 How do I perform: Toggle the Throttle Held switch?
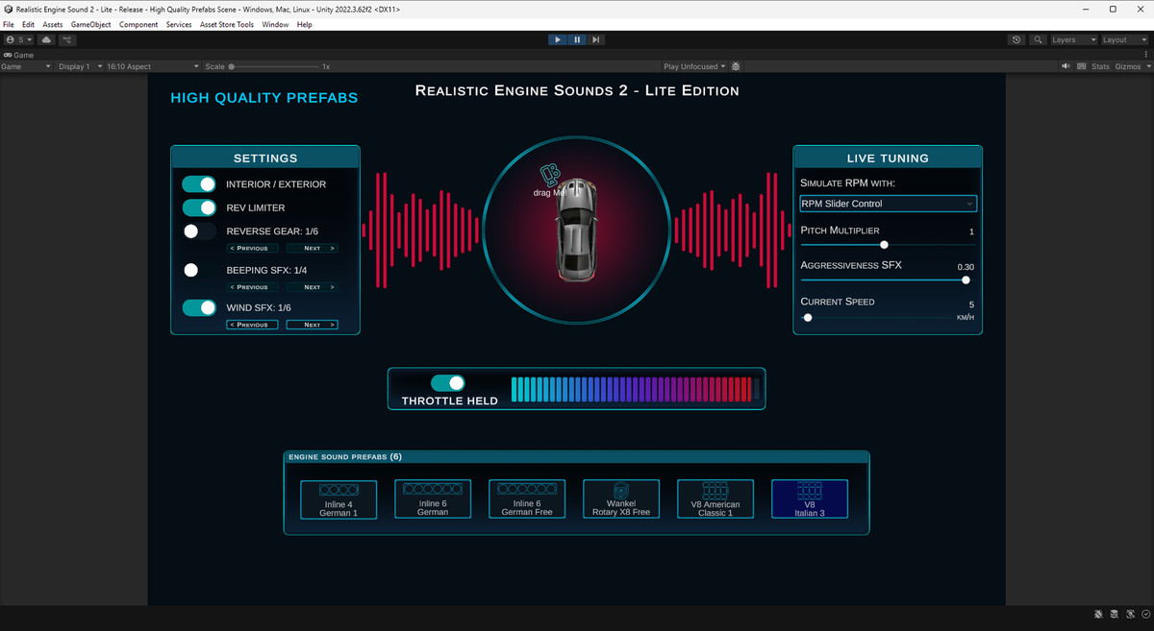click(x=447, y=382)
